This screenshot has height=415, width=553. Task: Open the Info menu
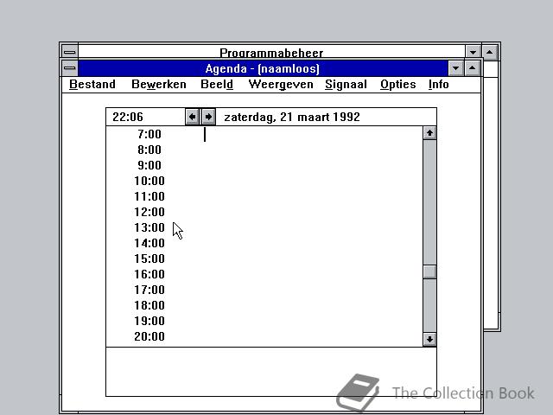439,85
